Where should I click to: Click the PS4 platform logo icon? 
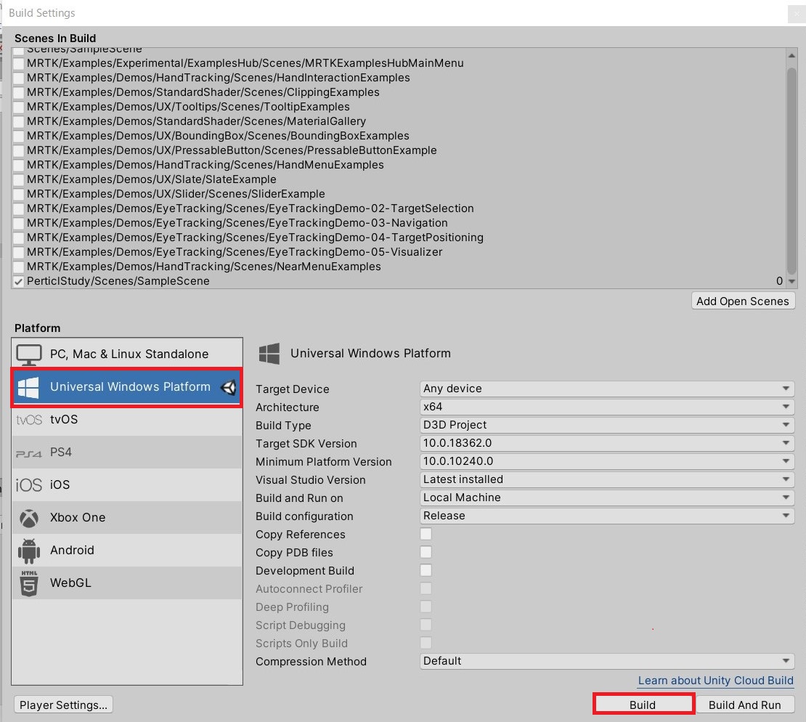(29, 453)
